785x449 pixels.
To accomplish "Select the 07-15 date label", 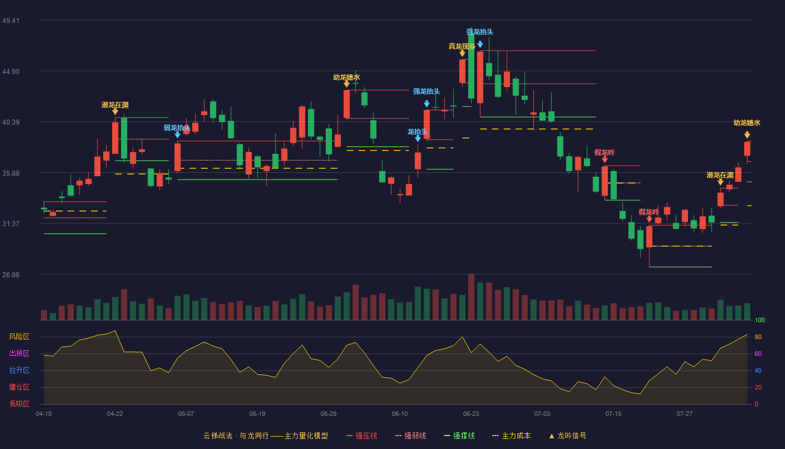I will 613,414.
